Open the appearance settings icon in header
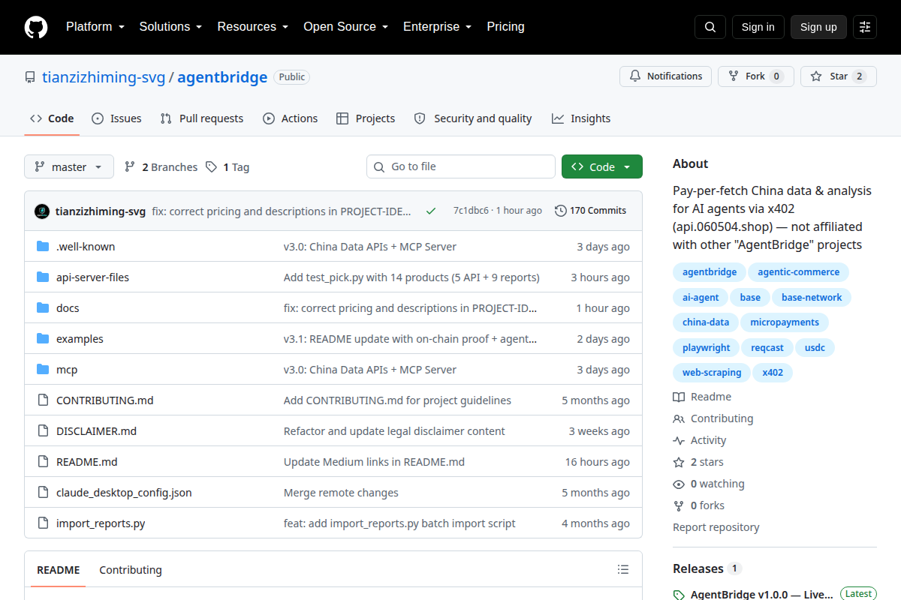Viewport: 901px width, 600px height. coord(865,27)
